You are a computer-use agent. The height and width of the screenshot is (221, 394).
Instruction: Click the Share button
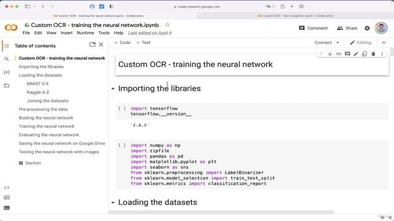click(x=347, y=28)
